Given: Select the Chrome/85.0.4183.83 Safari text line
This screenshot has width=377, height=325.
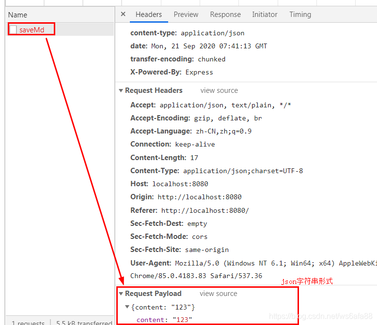Looking at the screenshot, I should (x=196, y=276).
